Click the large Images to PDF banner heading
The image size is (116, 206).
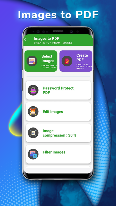point(58,15)
